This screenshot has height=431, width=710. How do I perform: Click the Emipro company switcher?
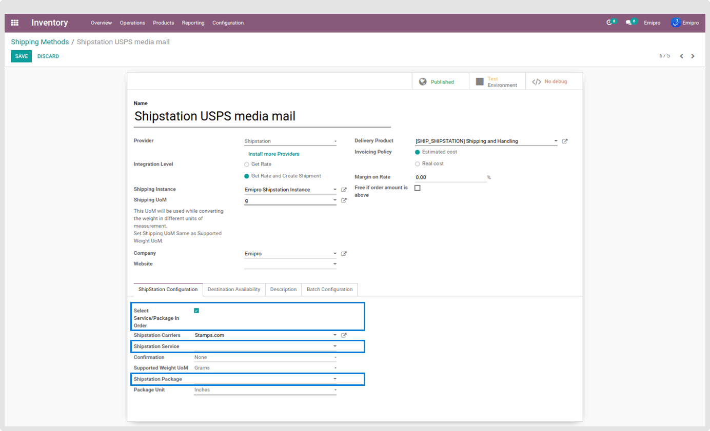pyautogui.click(x=653, y=23)
